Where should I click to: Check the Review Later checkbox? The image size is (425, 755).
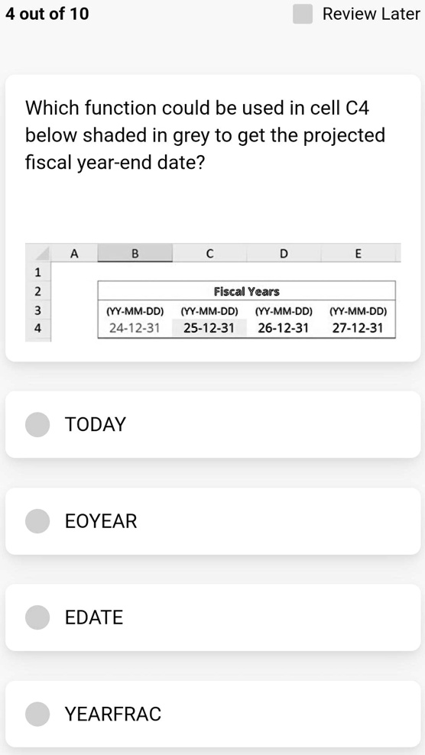click(x=303, y=14)
